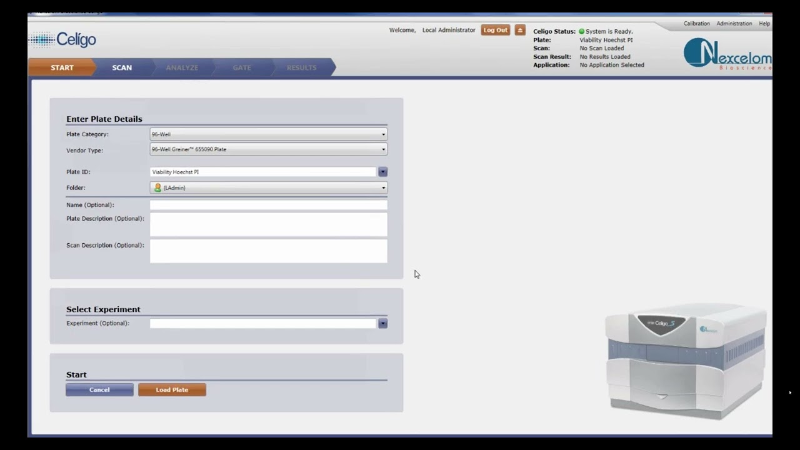Viewport: 800px width, 450px height.
Task: Open the Administration menu
Action: coord(734,24)
